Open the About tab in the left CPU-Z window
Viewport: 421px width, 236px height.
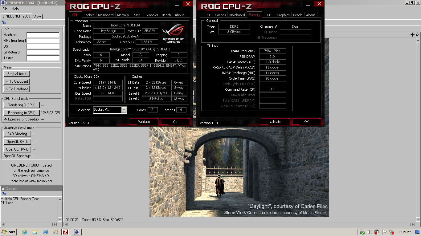[x=179, y=15]
